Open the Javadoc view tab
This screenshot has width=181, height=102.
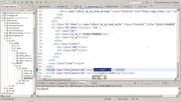pos(50,83)
